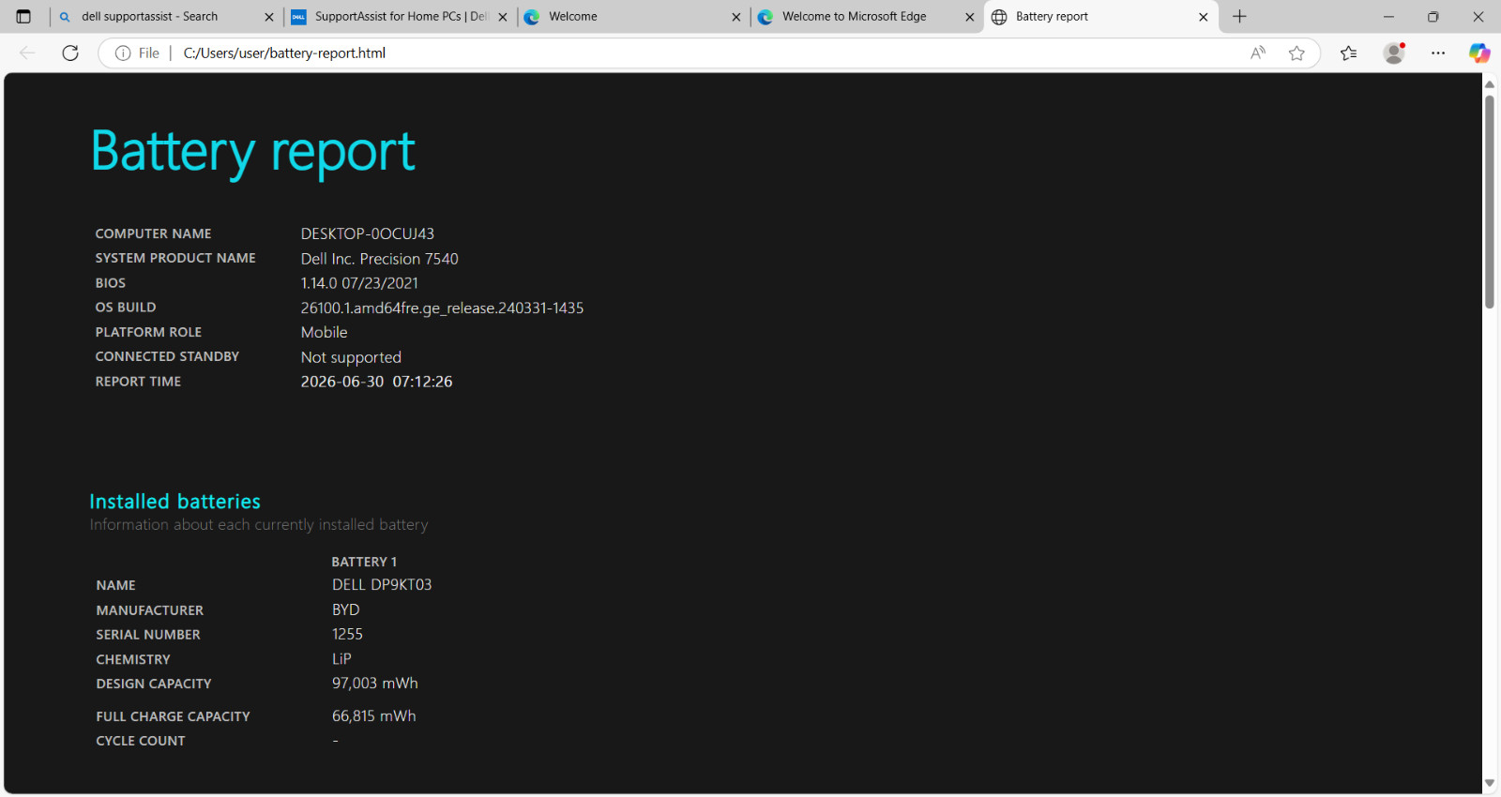Click the CYCLE COUNT label

point(141,741)
